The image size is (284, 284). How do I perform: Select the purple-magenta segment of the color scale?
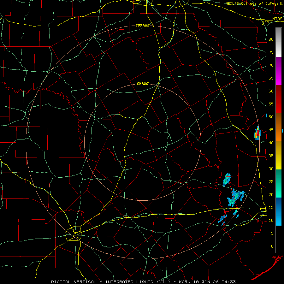tap(279, 71)
